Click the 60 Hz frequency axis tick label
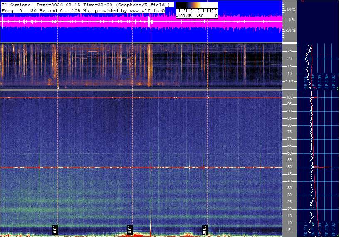Viewport: 339px width, 237px height. (x=290, y=153)
